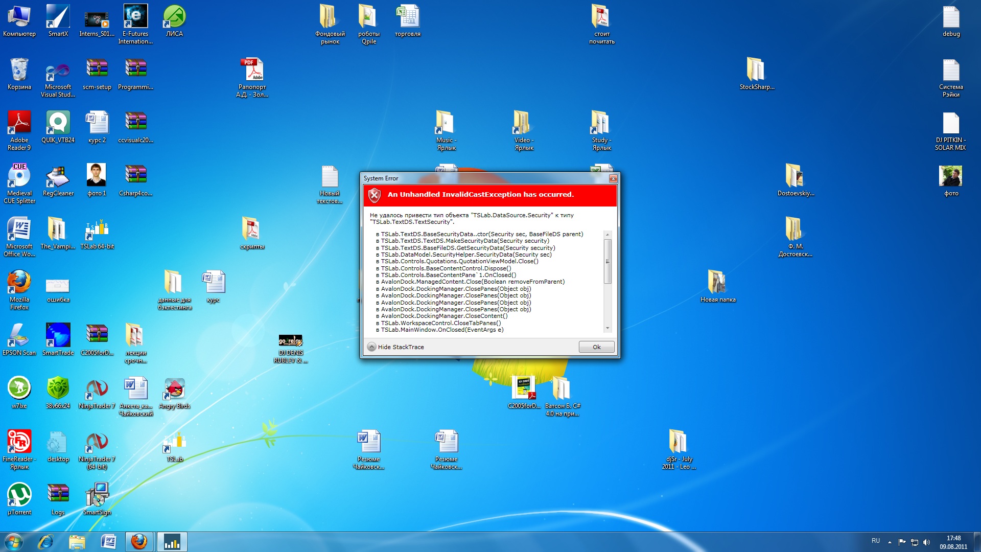Select the NinjaTrader 7 desktop shortcut
Image resolution: width=981 pixels, height=552 pixels.
pyautogui.click(x=97, y=391)
